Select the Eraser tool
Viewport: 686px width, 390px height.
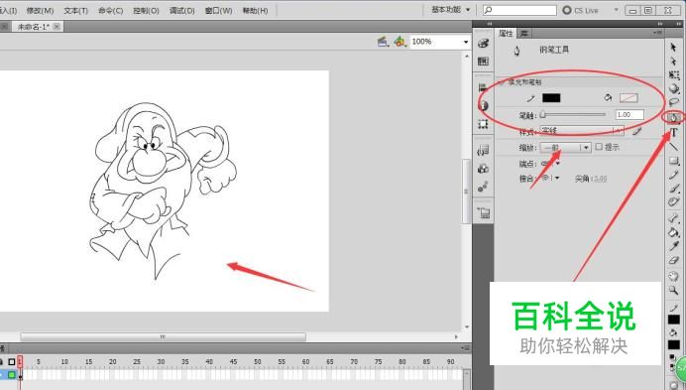click(674, 260)
